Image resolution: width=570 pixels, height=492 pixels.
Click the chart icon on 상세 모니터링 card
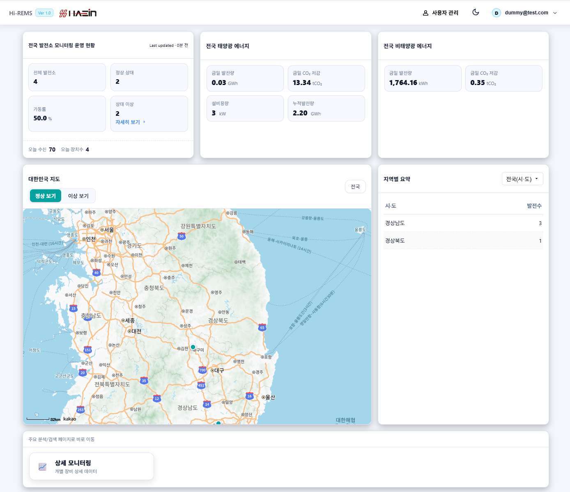pos(42,467)
